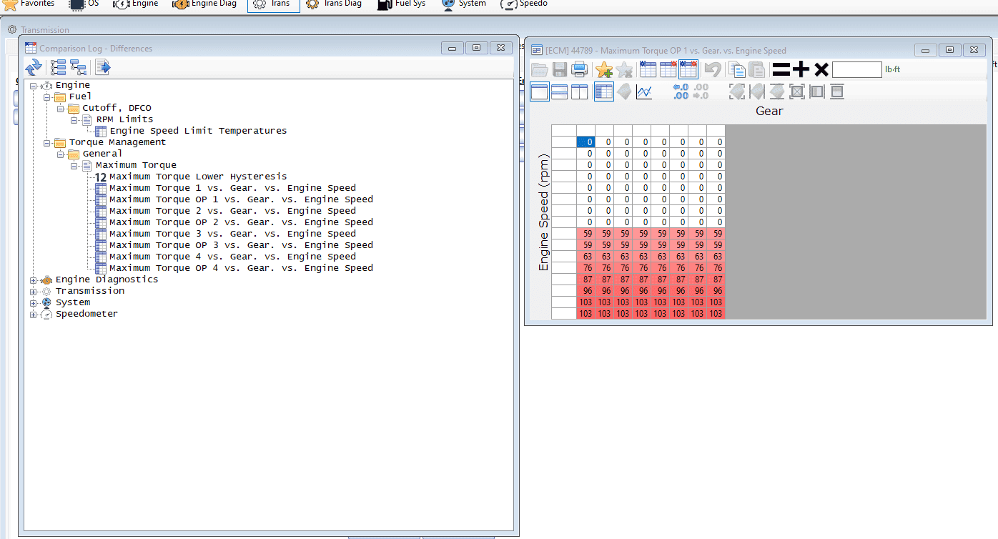Undo last change in table editor
The width and height of the screenshot is (998, 539).
(712, 69)
